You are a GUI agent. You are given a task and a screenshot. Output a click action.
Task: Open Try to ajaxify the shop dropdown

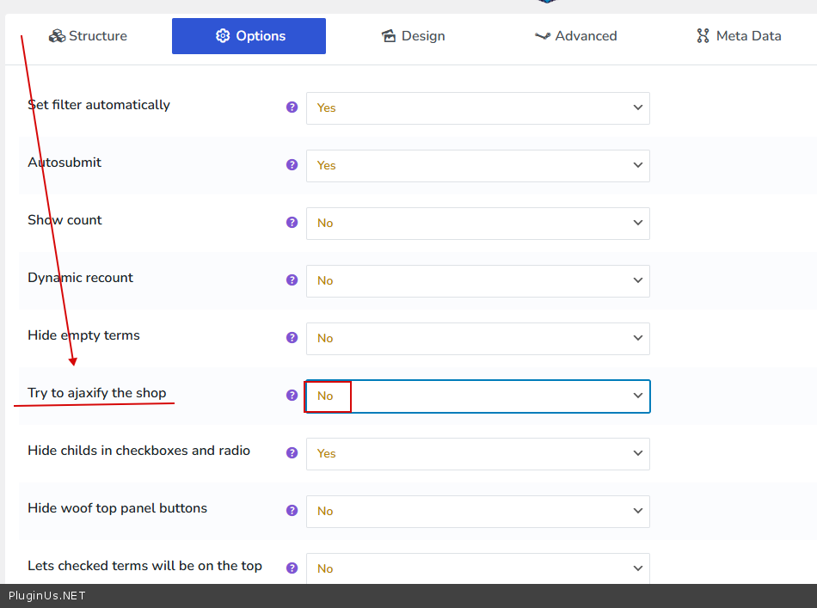coord(477,396)
